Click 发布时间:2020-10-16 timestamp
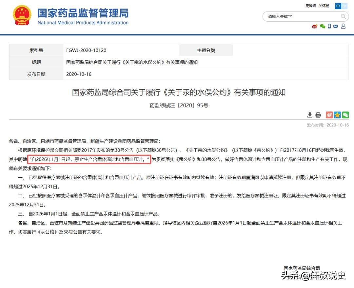Image resolution: width=354 pixels, height=288 pixels. 327,125
